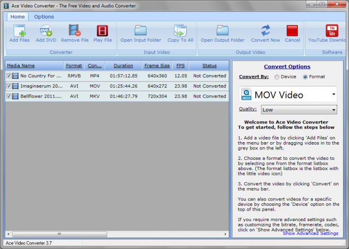Open the MOV Video format dropdown
Viewport: 349px width, 249px height.
click(288, 95)
